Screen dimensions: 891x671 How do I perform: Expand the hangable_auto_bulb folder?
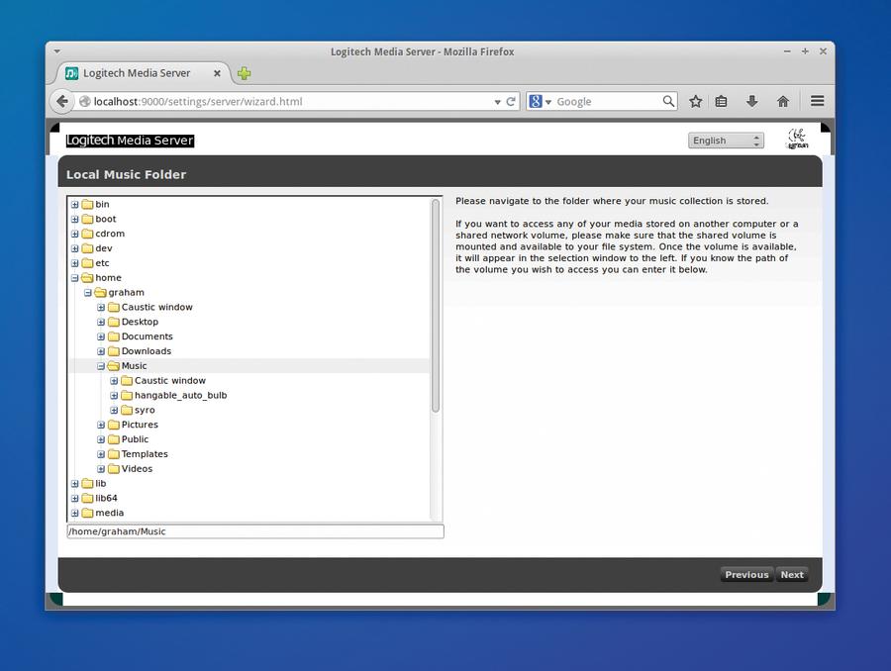(x=114, y=396)
